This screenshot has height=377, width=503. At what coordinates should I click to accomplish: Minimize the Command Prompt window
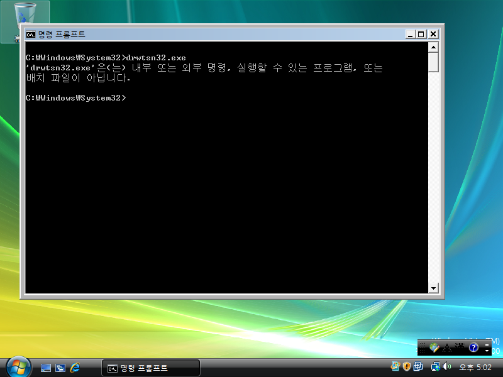pyautogui.click(x=411, y=35)
